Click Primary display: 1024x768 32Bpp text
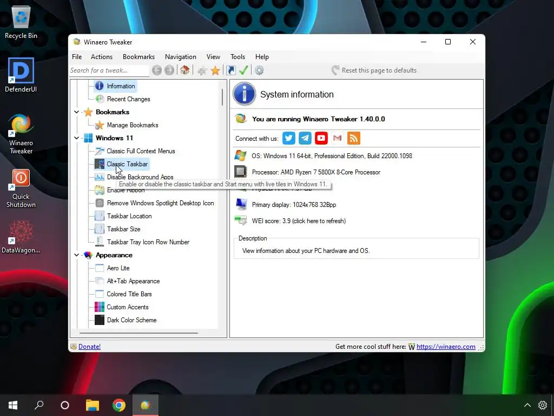 click(294, 205)
